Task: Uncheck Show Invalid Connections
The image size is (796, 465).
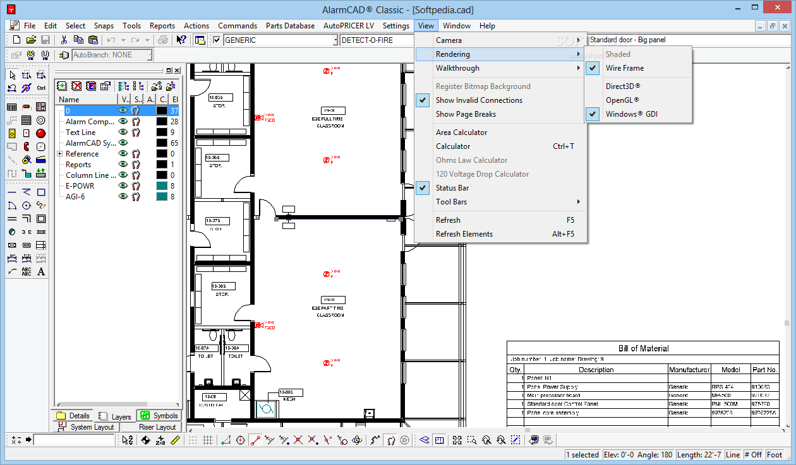Action: (479, 100)
